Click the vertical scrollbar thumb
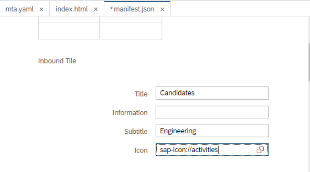Image resolution: width=310 pixels, height=172 pixels. [309, 61]
